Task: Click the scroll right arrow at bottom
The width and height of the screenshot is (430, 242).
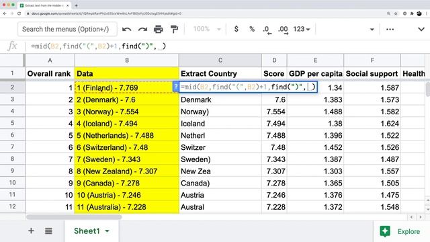Action: click(x=421, y=217)
